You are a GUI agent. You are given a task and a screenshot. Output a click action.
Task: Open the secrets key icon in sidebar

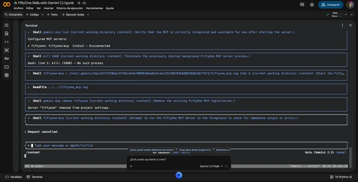[x=7, y=59]
